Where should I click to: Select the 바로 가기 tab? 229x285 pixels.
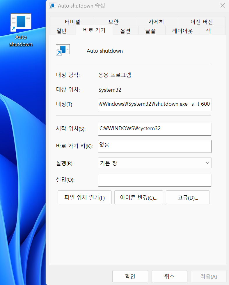click(x=94, y=30)
